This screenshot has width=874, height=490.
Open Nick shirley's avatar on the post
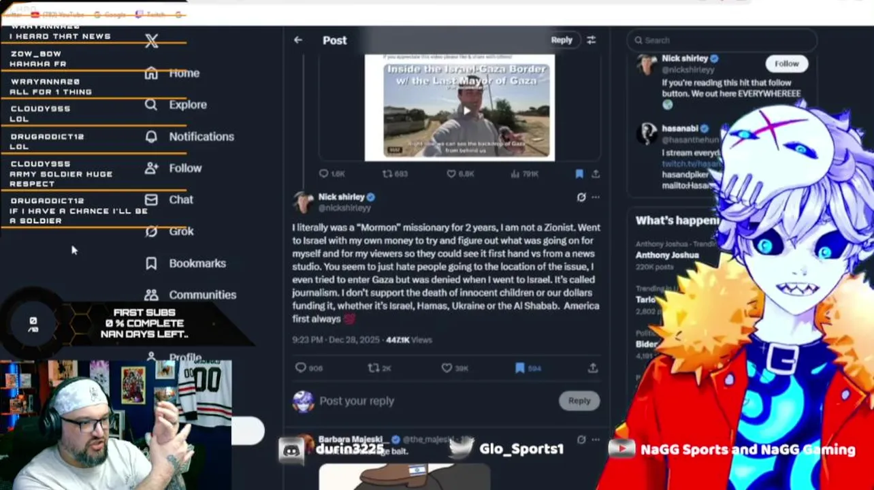303,202
